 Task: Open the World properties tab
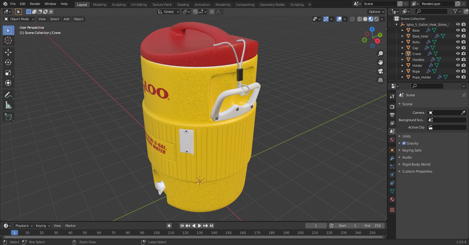[392, 140]
